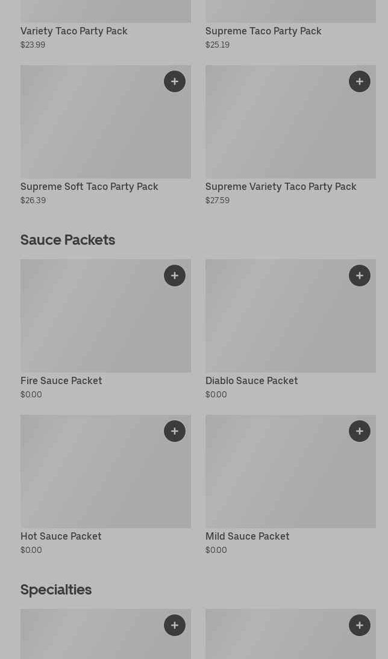
Task: Add Supreme Soft Taco Party Pack to cart
Action: click(x=175, y=81)
